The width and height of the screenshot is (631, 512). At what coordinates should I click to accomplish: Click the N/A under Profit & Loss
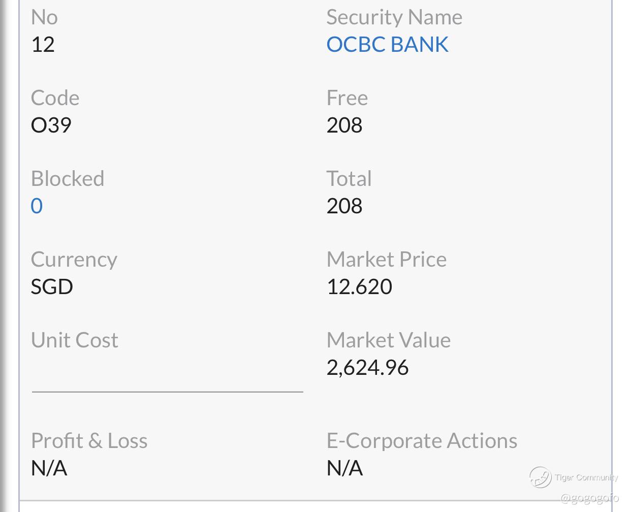point(49,468)
